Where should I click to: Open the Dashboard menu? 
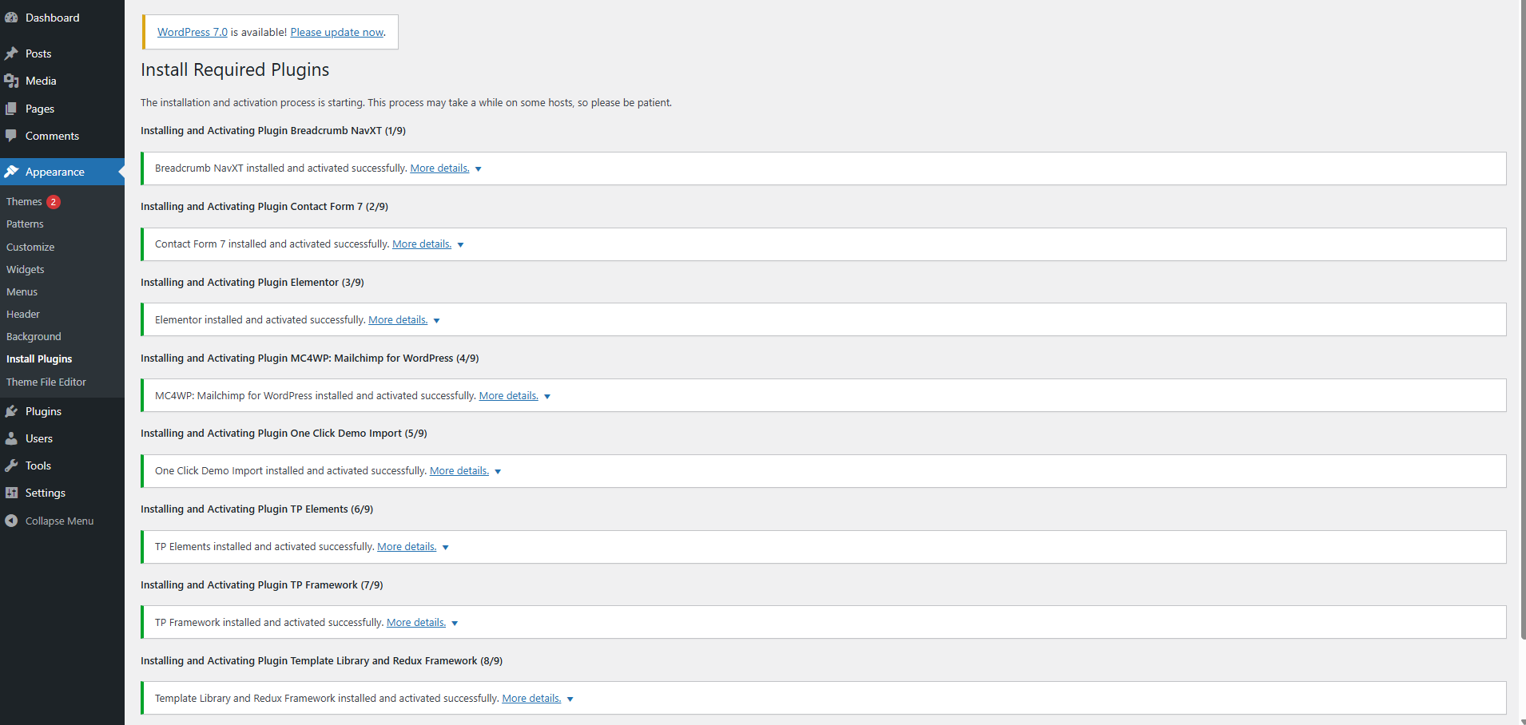(x=62, y=18)
